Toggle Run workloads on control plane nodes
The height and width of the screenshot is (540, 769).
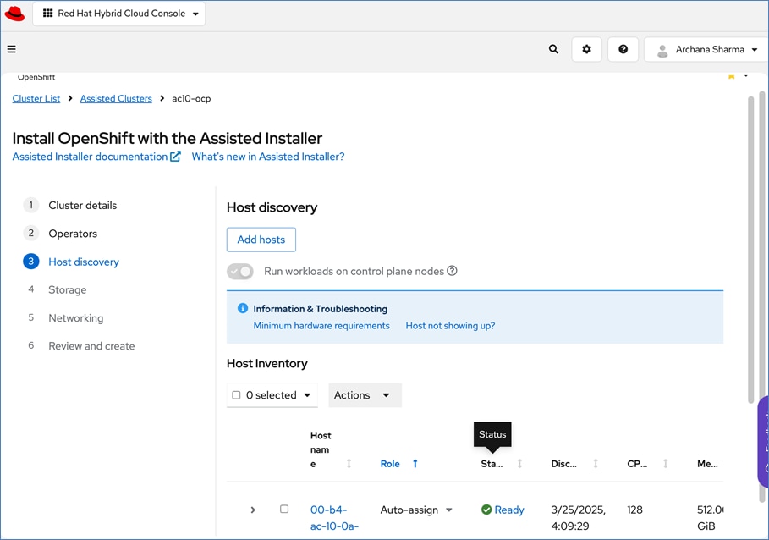coord(239,271)
